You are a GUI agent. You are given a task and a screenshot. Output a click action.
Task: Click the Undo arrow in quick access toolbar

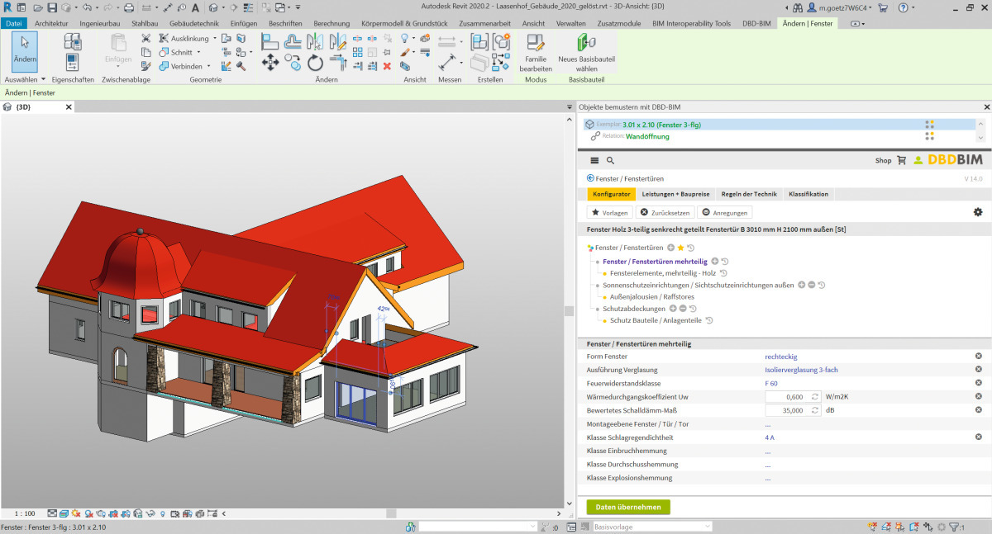click(x=86, y=7)
